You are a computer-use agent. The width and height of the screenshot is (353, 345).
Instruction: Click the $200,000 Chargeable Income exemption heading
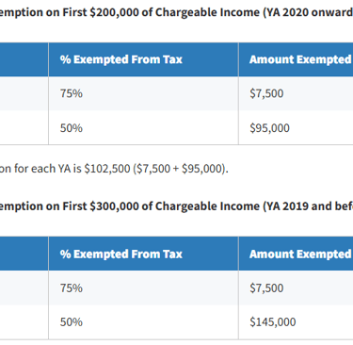pos(176,12)
